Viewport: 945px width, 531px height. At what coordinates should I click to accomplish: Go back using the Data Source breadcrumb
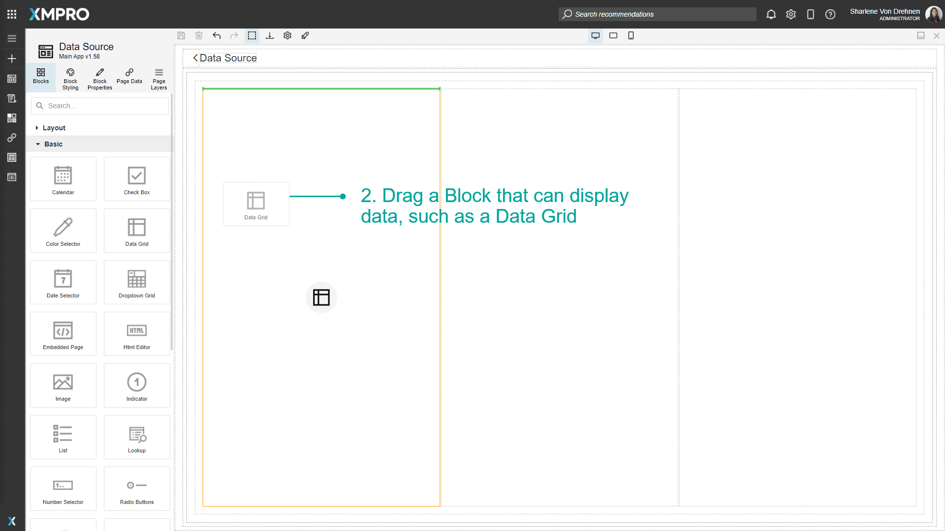[x=227, y=58]
